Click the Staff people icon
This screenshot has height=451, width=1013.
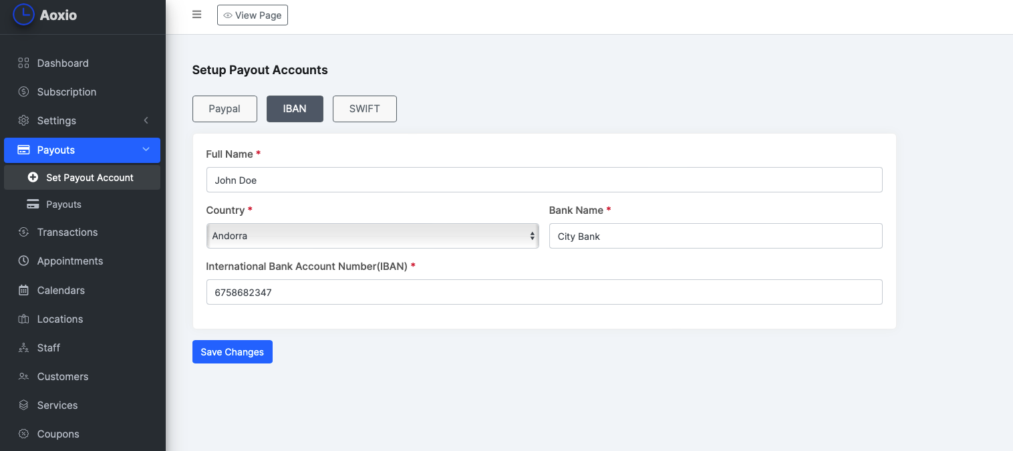point(23,347)
